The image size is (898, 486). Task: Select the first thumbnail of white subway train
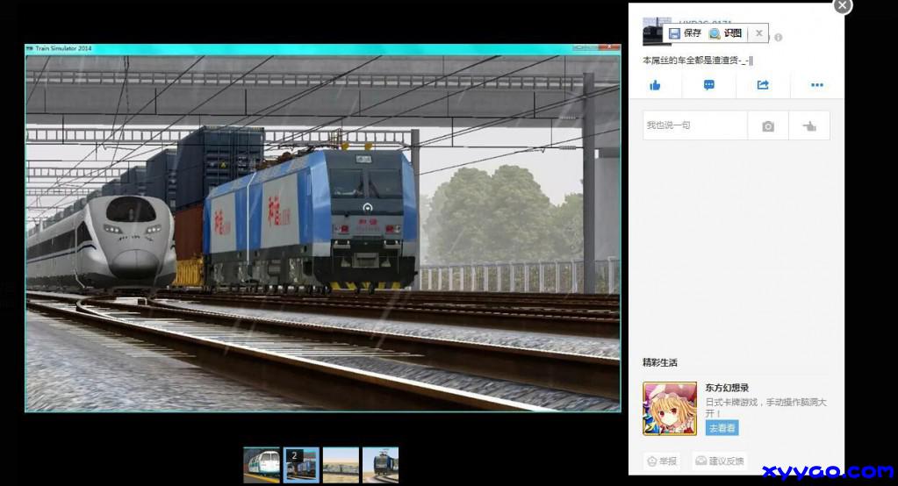tap(261, 465)
